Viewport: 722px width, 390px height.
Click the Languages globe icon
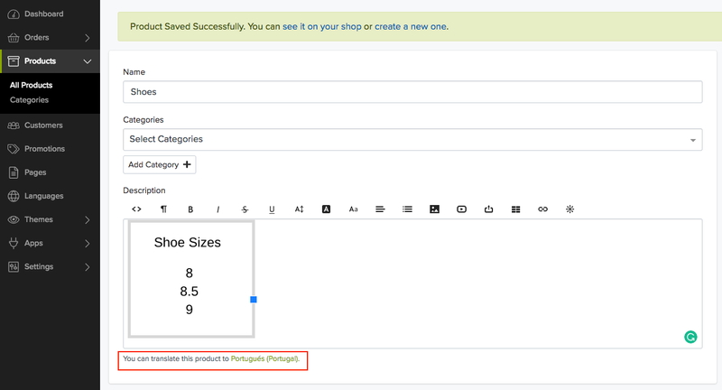point(14,196)
